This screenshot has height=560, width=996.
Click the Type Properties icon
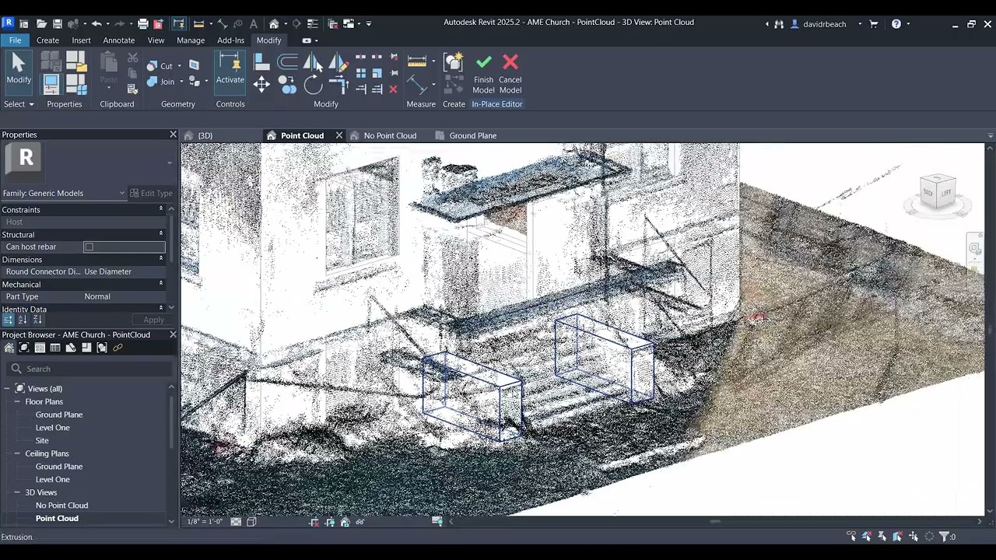point(51,61)
